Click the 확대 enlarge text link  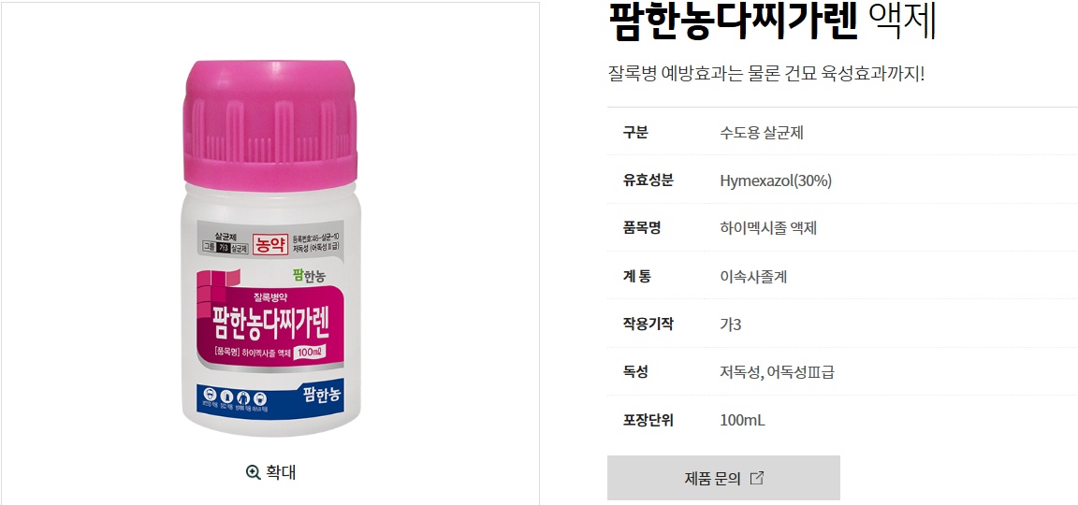pos(281,472)
